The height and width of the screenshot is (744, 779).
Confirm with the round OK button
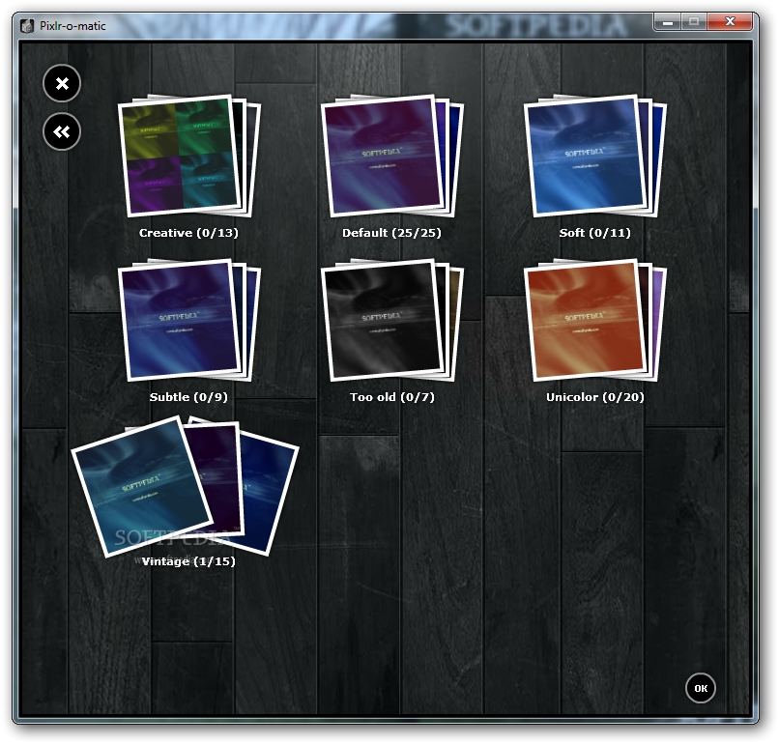tap(701, 688)
